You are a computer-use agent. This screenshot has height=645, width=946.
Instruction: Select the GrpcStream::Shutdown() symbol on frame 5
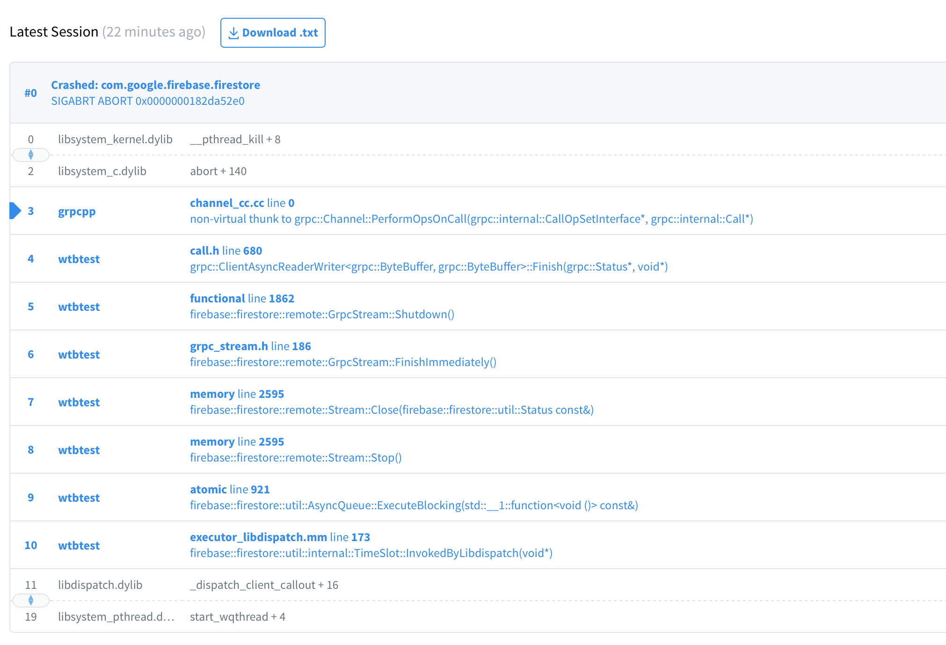[322, 314]
